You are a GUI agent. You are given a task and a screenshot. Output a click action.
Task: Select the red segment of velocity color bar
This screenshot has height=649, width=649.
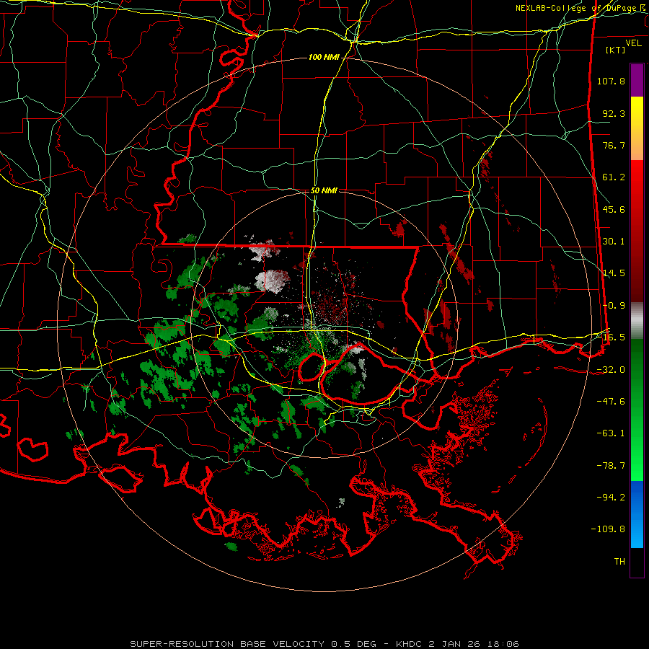click(637, 231)
